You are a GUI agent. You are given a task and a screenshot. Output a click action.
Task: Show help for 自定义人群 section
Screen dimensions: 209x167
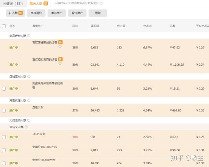click(x=26, y=127)
